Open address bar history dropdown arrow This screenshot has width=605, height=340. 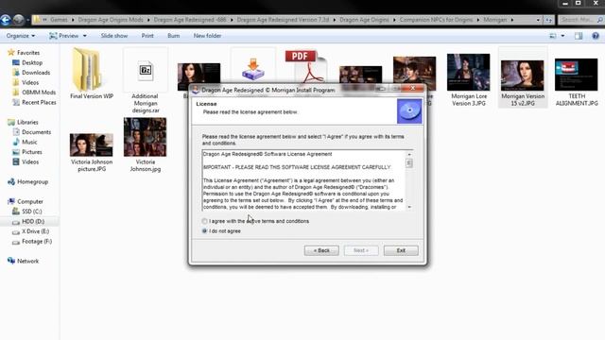[x=538, y=20]
